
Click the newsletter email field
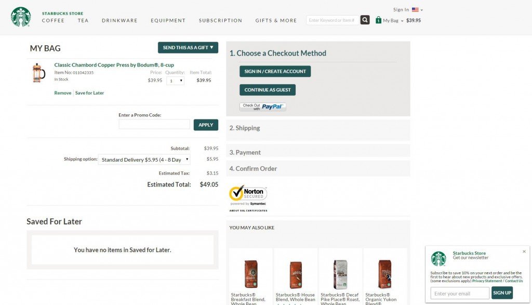(460, 293)
